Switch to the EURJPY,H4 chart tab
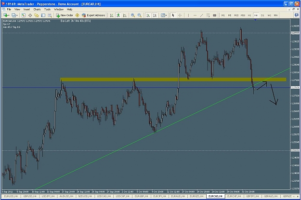The width and height of the screenshot is (301, 200). pyautogui.click(x=160, y=196)
